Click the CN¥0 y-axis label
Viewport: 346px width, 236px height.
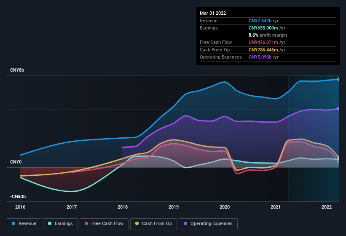16,162
